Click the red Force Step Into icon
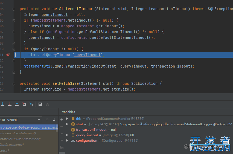Viewport: 233px width, 154px height. coord(10,104)
